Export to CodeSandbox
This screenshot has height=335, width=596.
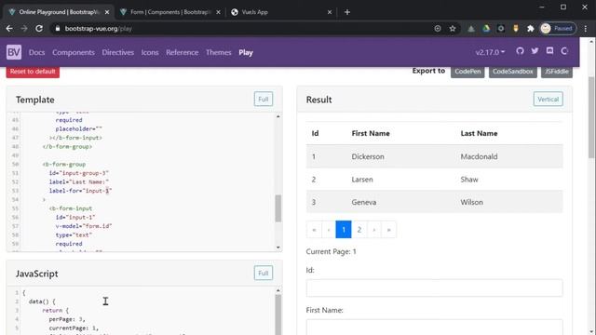point(513,72)
